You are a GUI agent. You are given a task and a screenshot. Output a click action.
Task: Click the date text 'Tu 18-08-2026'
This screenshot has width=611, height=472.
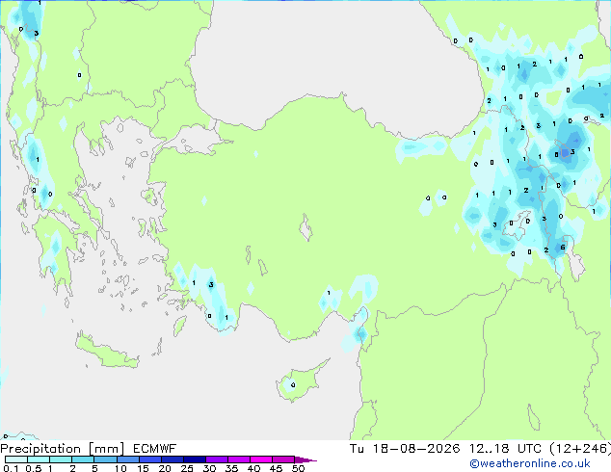click(x=405, y=449)
